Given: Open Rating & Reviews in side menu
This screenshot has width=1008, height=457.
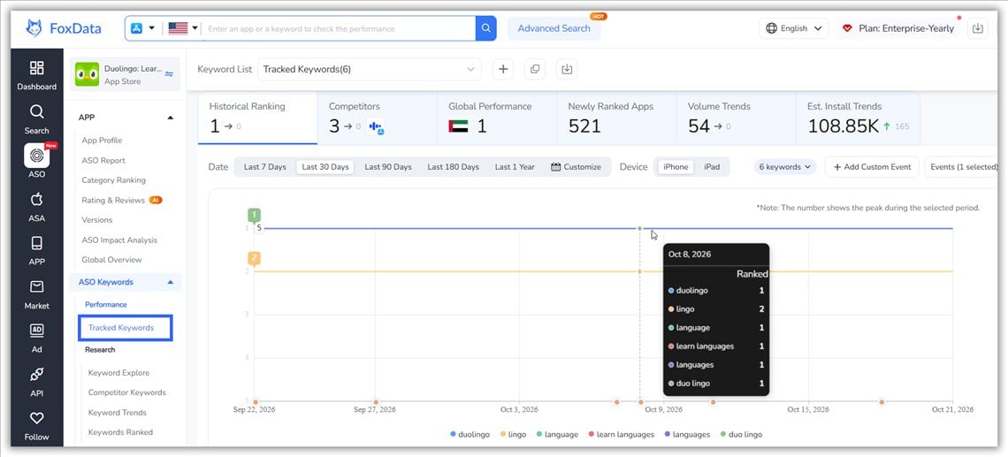Looking at the screenshot, I should [113, 200].
